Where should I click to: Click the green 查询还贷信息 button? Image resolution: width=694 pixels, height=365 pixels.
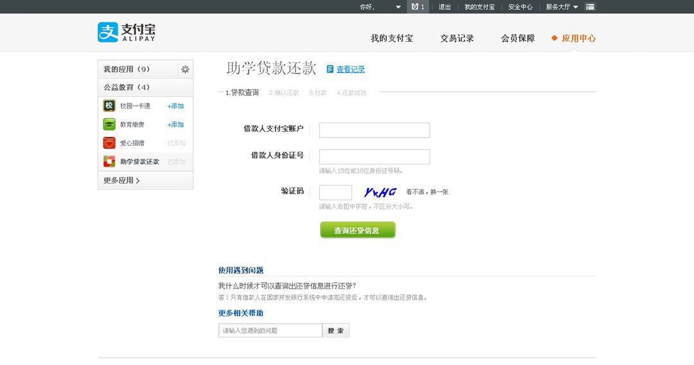click(x=357, y=230)
